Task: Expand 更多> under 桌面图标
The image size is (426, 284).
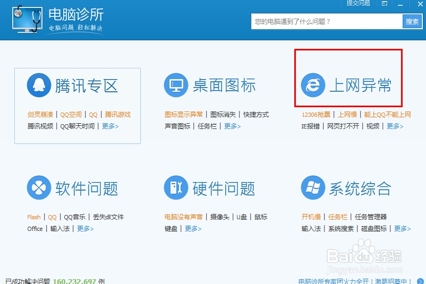Action: coord(232,126)
